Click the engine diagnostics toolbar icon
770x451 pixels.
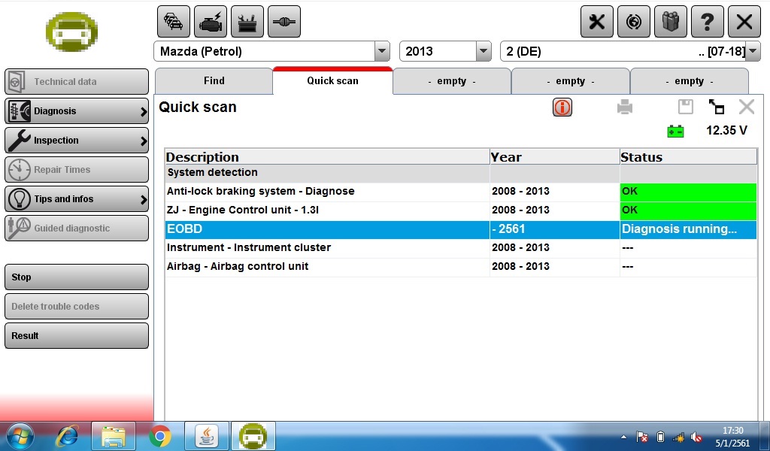click(x=211, y=22)
